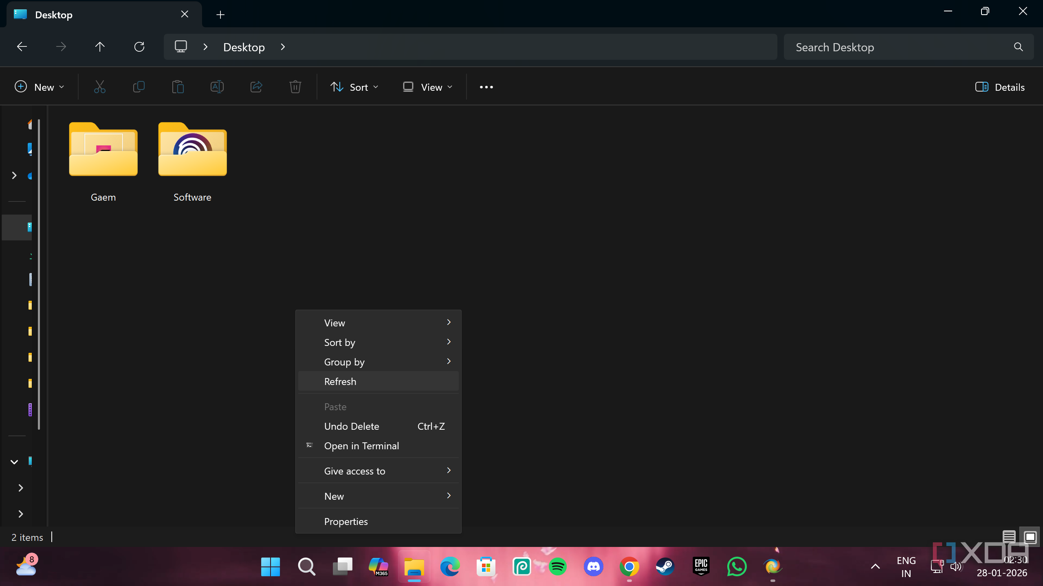1043x586 pixels.
Task: Open WhatsApp from the taskbar
Action: point(737,566)
